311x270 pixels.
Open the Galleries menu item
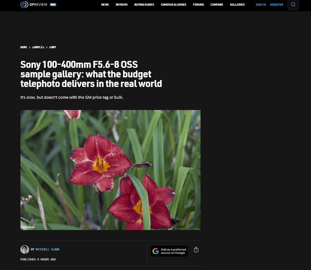(237, 4)
